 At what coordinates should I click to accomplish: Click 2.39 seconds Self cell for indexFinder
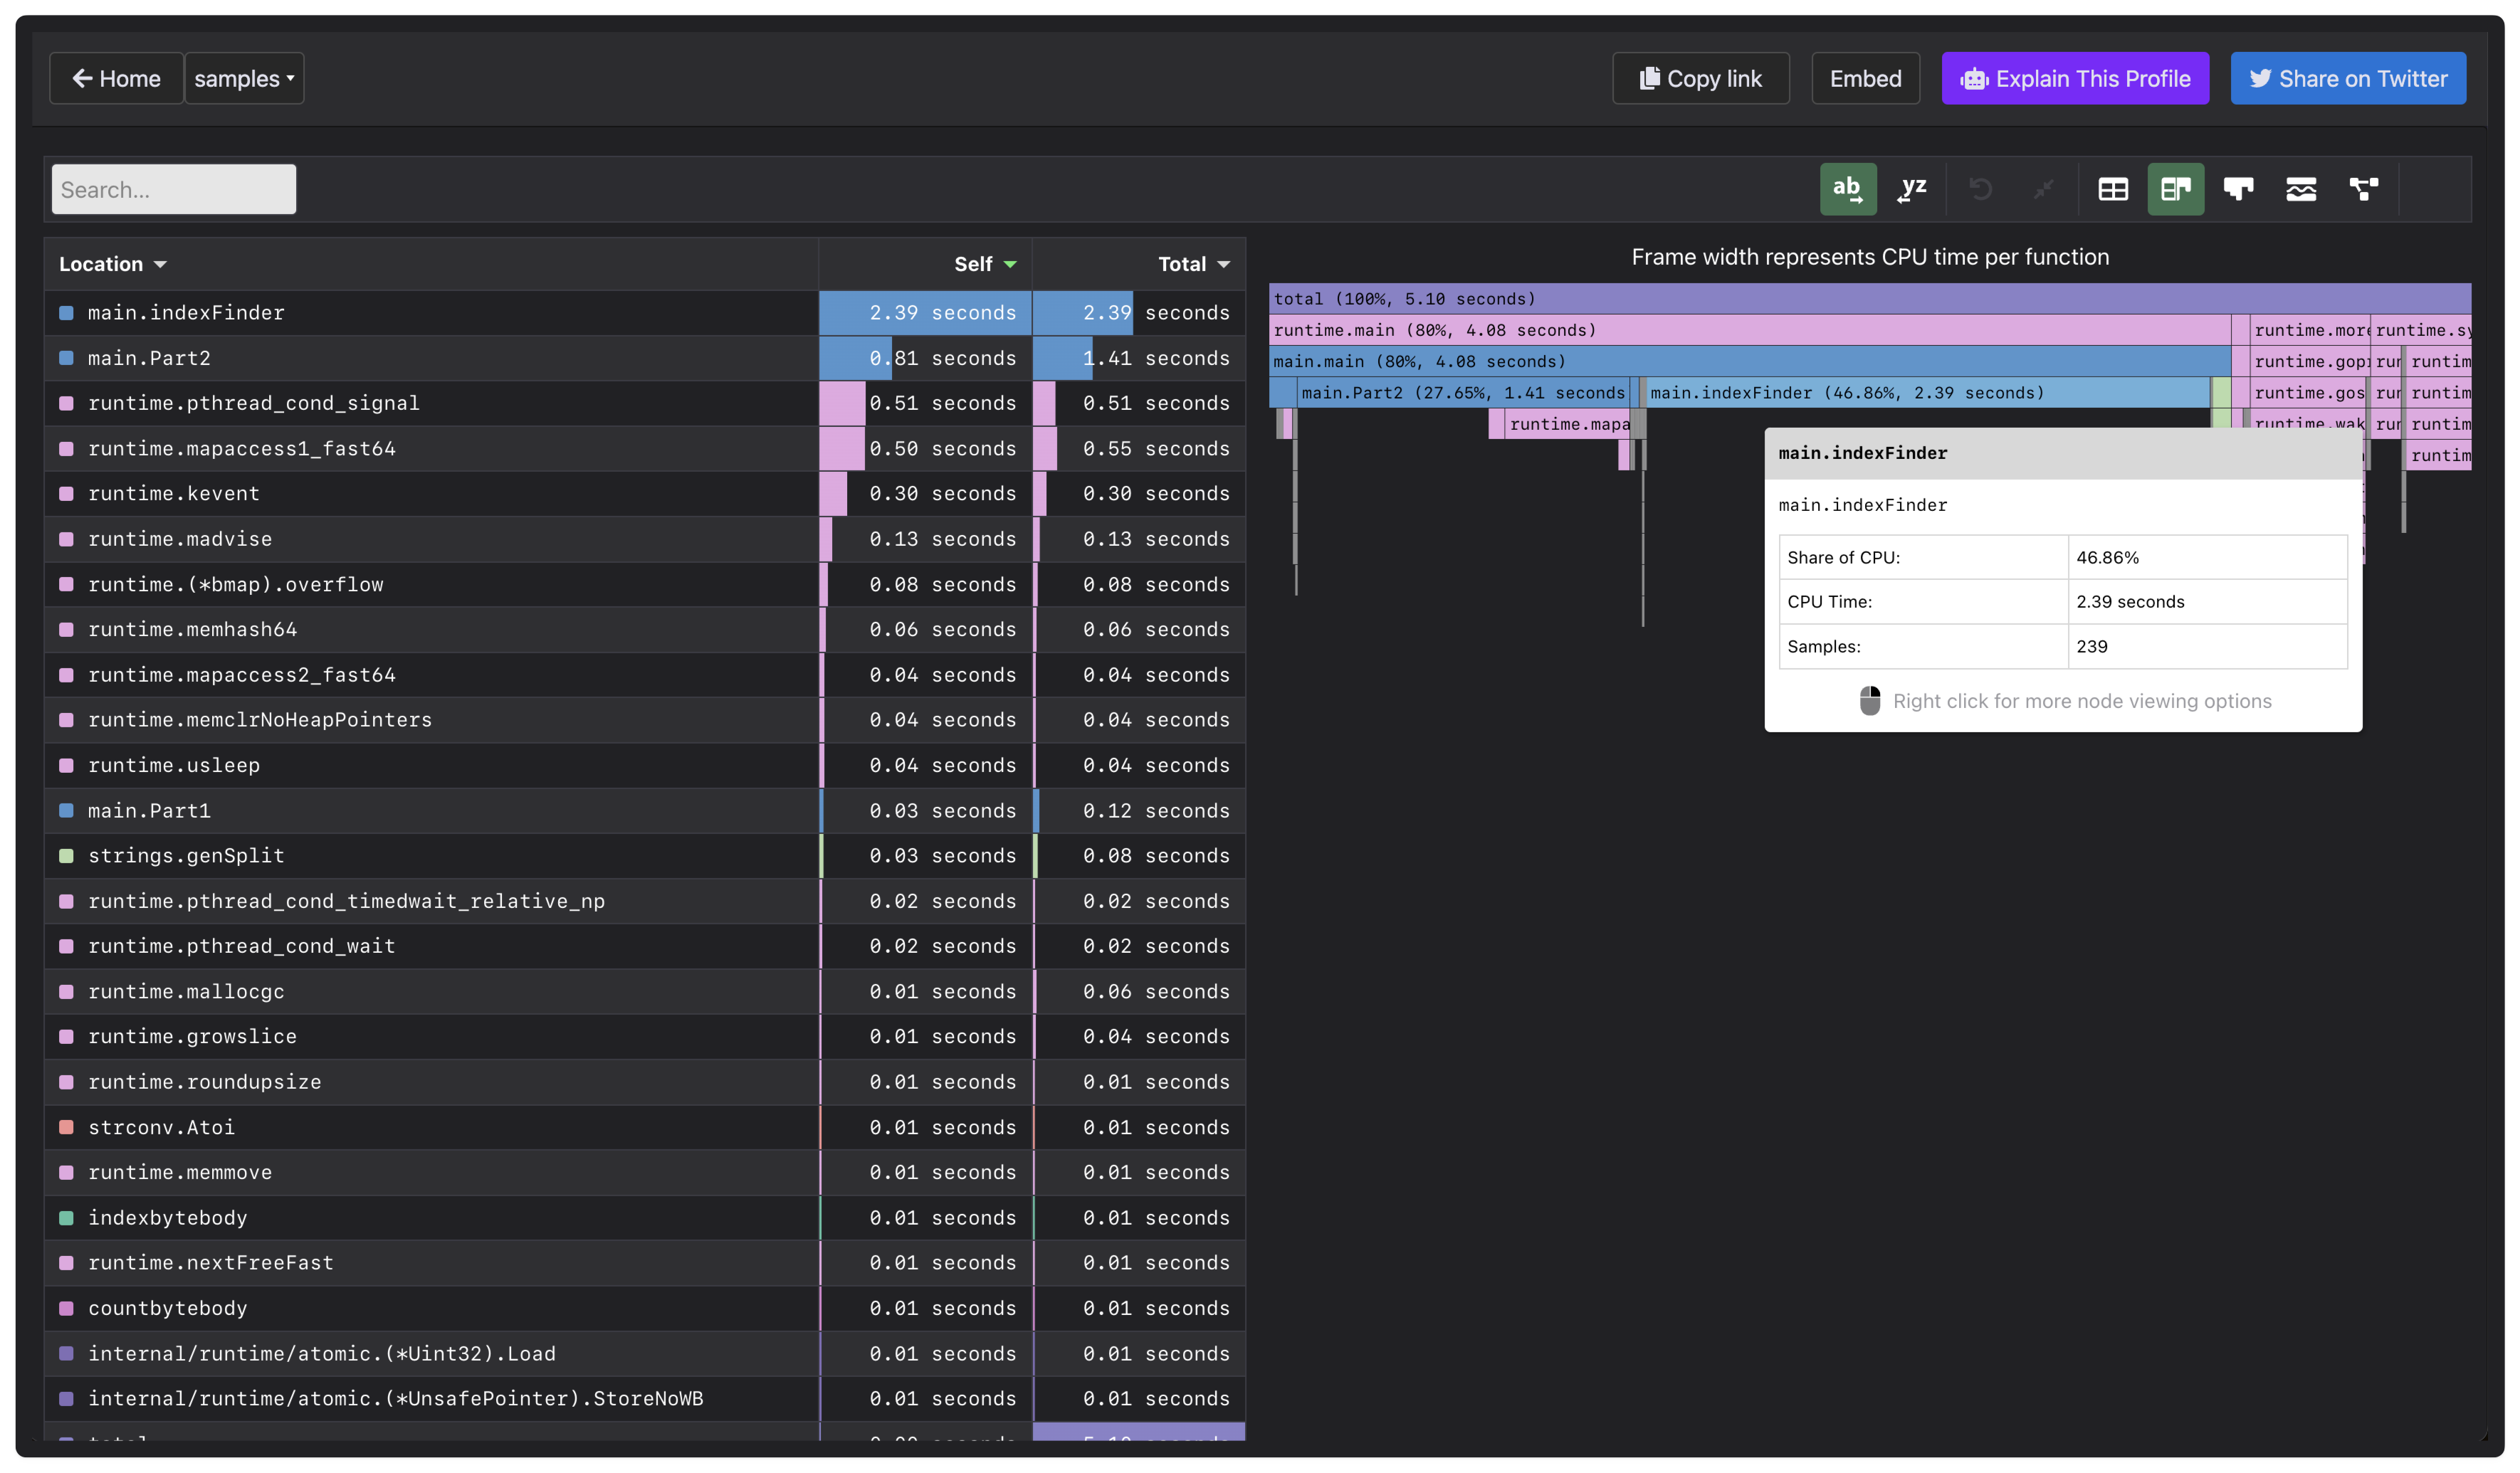tap(925, 313)
